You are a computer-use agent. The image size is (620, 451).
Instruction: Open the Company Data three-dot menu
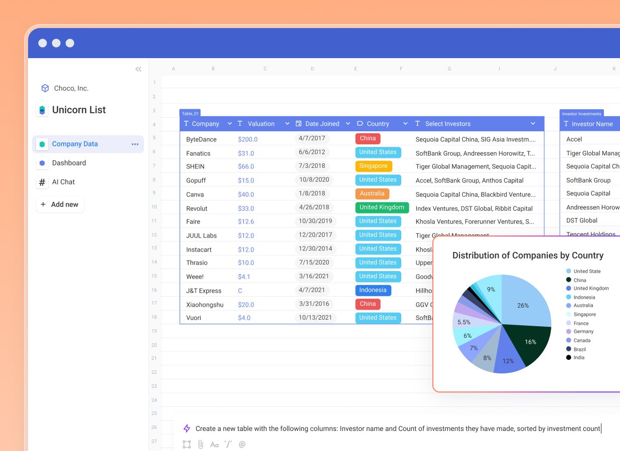tap(134, 144)
